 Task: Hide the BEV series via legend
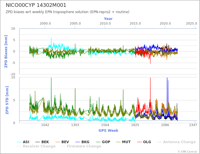tap(62, 142)
